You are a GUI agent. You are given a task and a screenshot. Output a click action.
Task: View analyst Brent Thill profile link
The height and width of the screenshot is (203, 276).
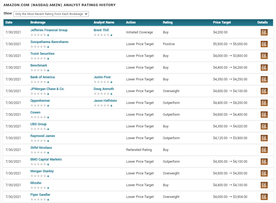pos(101,30)
